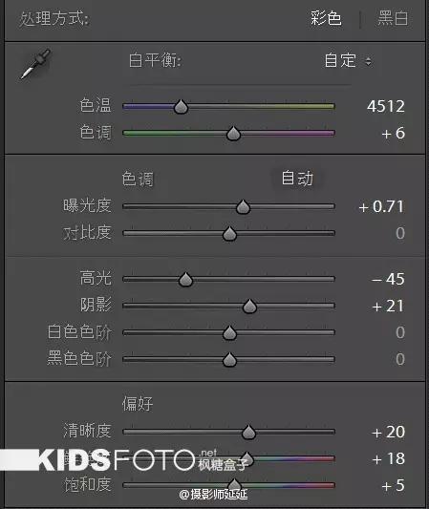Switch treatment to 彩色
The height and width of the screenshot is (509, 429).
coord(326,18)
